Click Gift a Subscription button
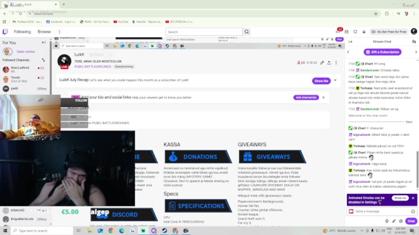 [382, 52]
